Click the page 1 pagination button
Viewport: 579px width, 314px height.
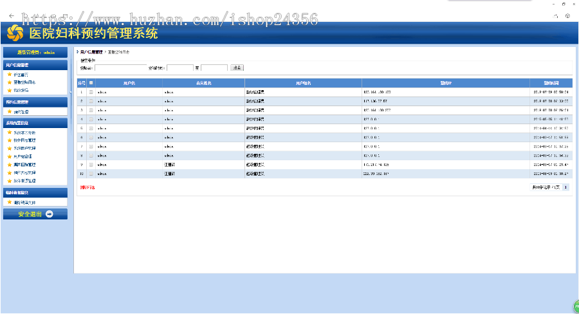point(565,187)
